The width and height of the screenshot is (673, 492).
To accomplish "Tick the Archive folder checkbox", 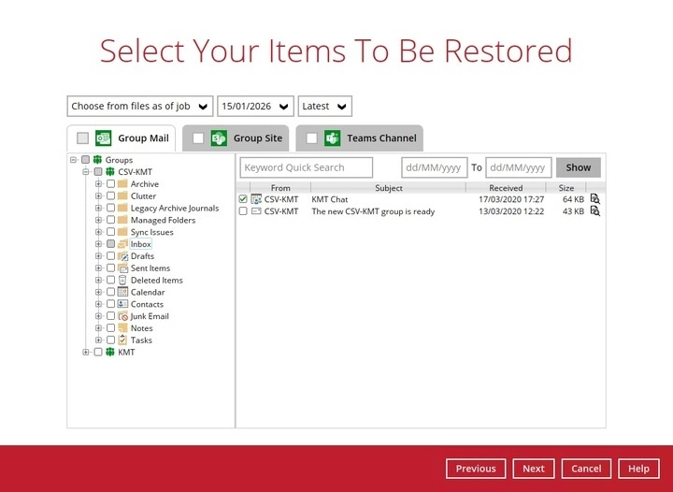I will tap(110, 184).
